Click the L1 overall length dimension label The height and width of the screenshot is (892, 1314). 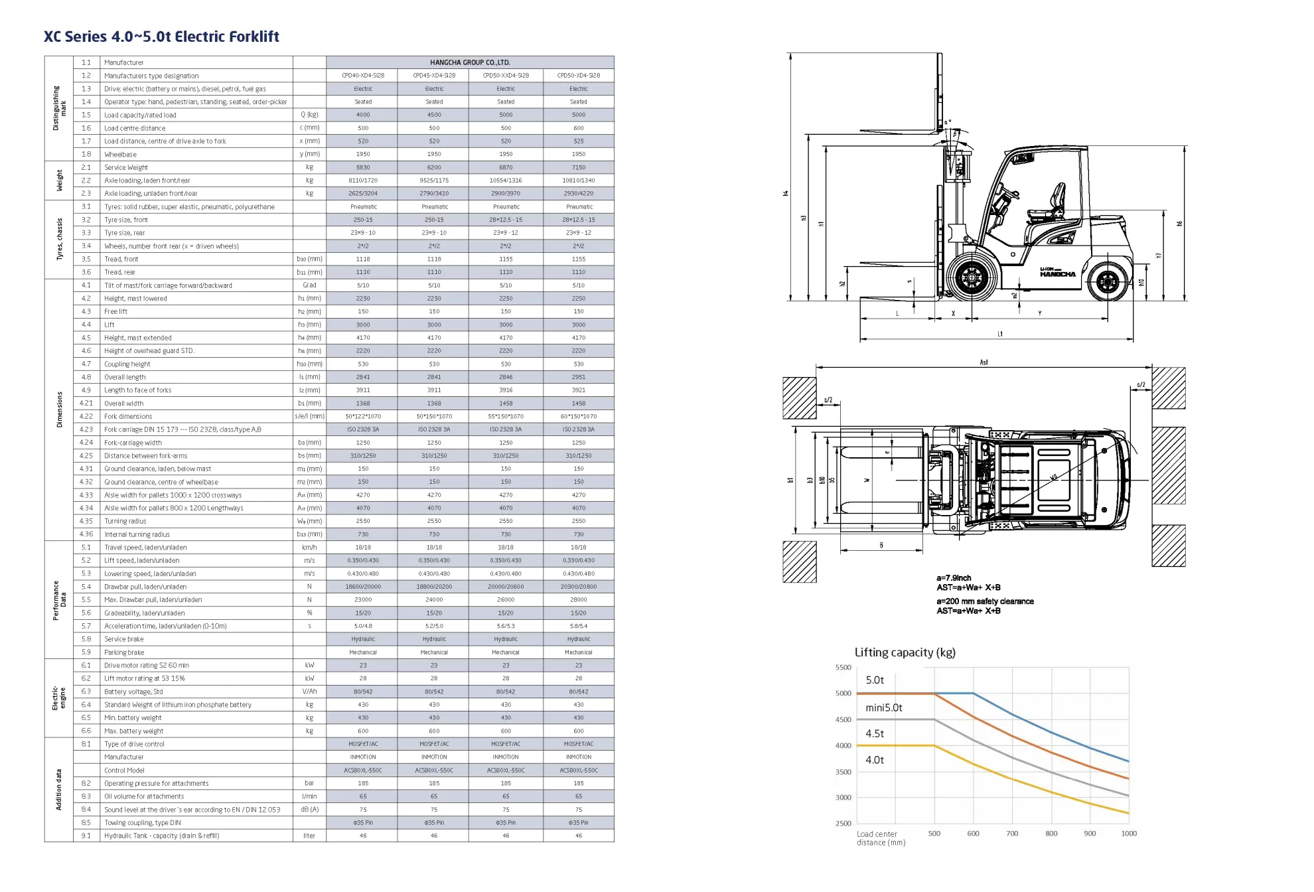point(1000,334)
